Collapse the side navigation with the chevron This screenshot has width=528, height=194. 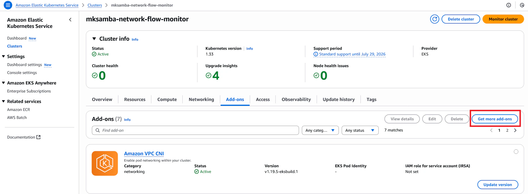coord(70,20)
